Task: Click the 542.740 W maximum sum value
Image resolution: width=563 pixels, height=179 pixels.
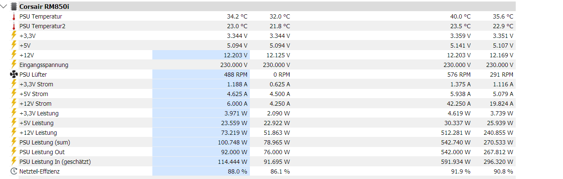Action: 456,142
